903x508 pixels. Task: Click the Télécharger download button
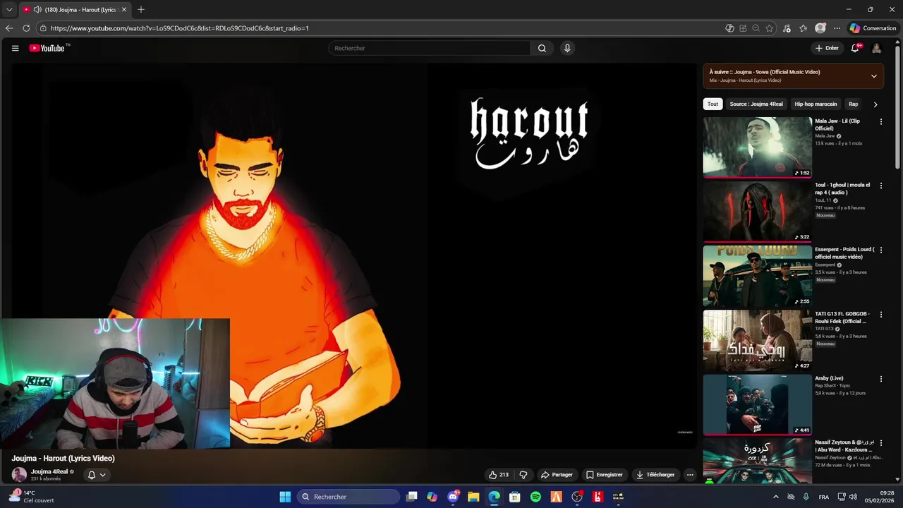click(x=655, y=475)
